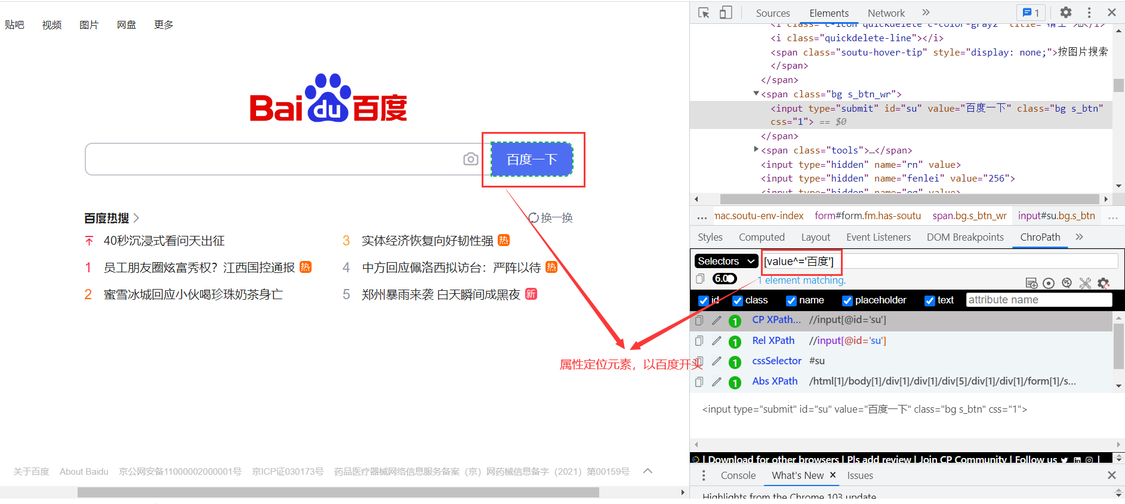Edit the cssSelector row with pencil
This screenshot has width=1125, height=504.
click(x=717, y=361)
